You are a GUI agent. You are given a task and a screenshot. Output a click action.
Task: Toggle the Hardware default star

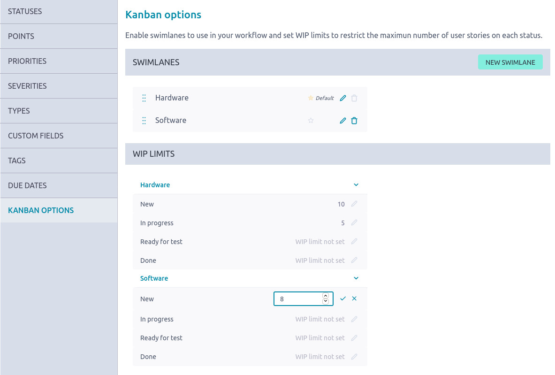pos(311,98)
